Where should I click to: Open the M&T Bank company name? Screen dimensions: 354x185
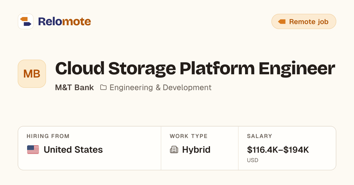(74, 88)
